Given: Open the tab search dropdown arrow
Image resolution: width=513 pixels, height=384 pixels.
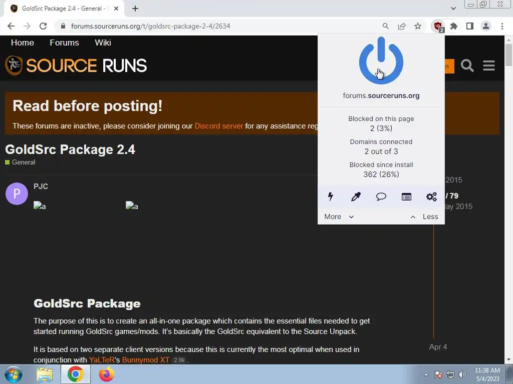Looking at the screenshot, I should pos(453,8).
